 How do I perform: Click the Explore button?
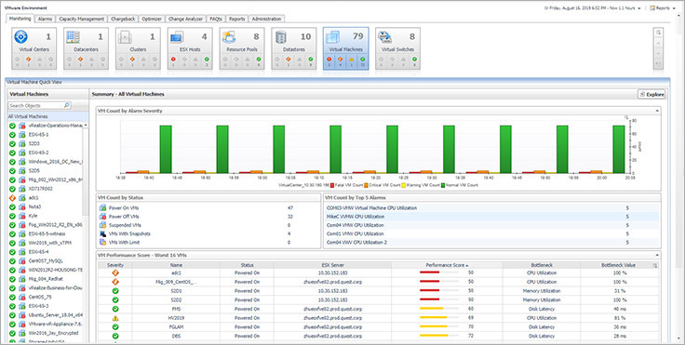pyautogui.click(x=651, y=94)
